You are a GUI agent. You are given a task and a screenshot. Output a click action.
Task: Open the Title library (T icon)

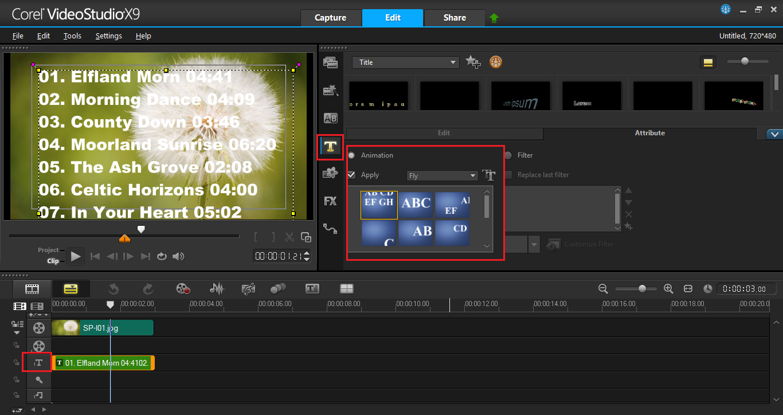coord(330,146)
